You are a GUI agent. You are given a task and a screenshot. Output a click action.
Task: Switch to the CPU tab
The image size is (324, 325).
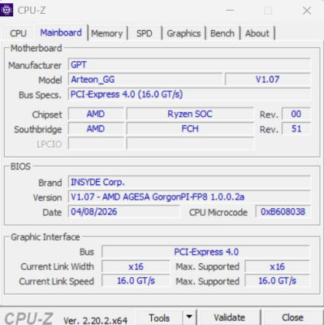click(18, 33)
